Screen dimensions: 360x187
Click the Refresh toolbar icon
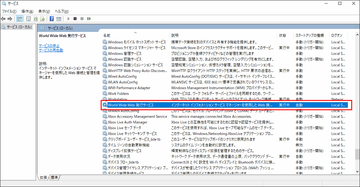click(36, 19)
